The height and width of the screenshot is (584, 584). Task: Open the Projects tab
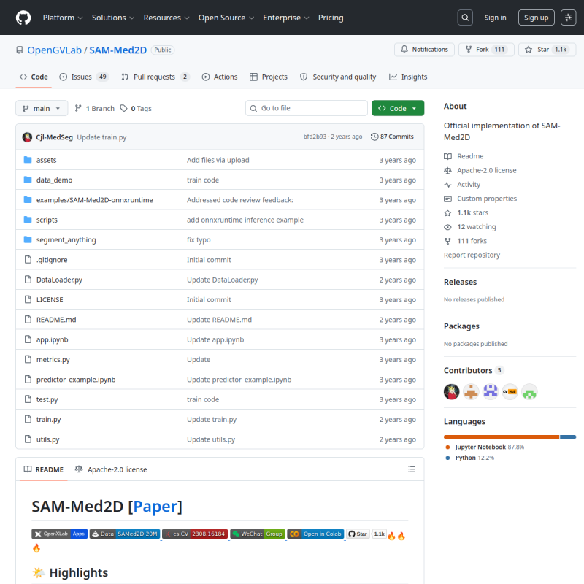268,77
